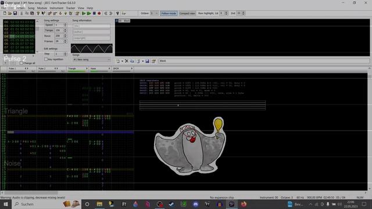The height and width of the screenshot is (209, 372).
Task: Clone the instrument with the duplicate icon
Action: pyautogui.click(x=132, y=61)
